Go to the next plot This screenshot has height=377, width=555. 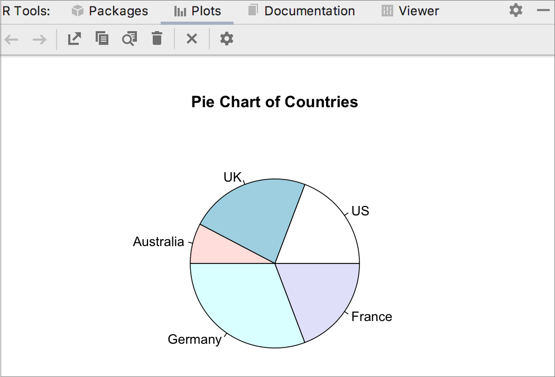point(39,39)
